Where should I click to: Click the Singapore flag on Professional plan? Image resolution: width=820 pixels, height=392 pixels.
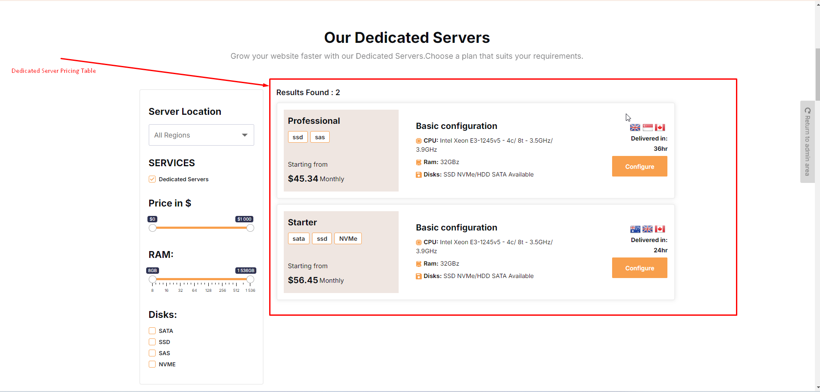coord(648,128)
